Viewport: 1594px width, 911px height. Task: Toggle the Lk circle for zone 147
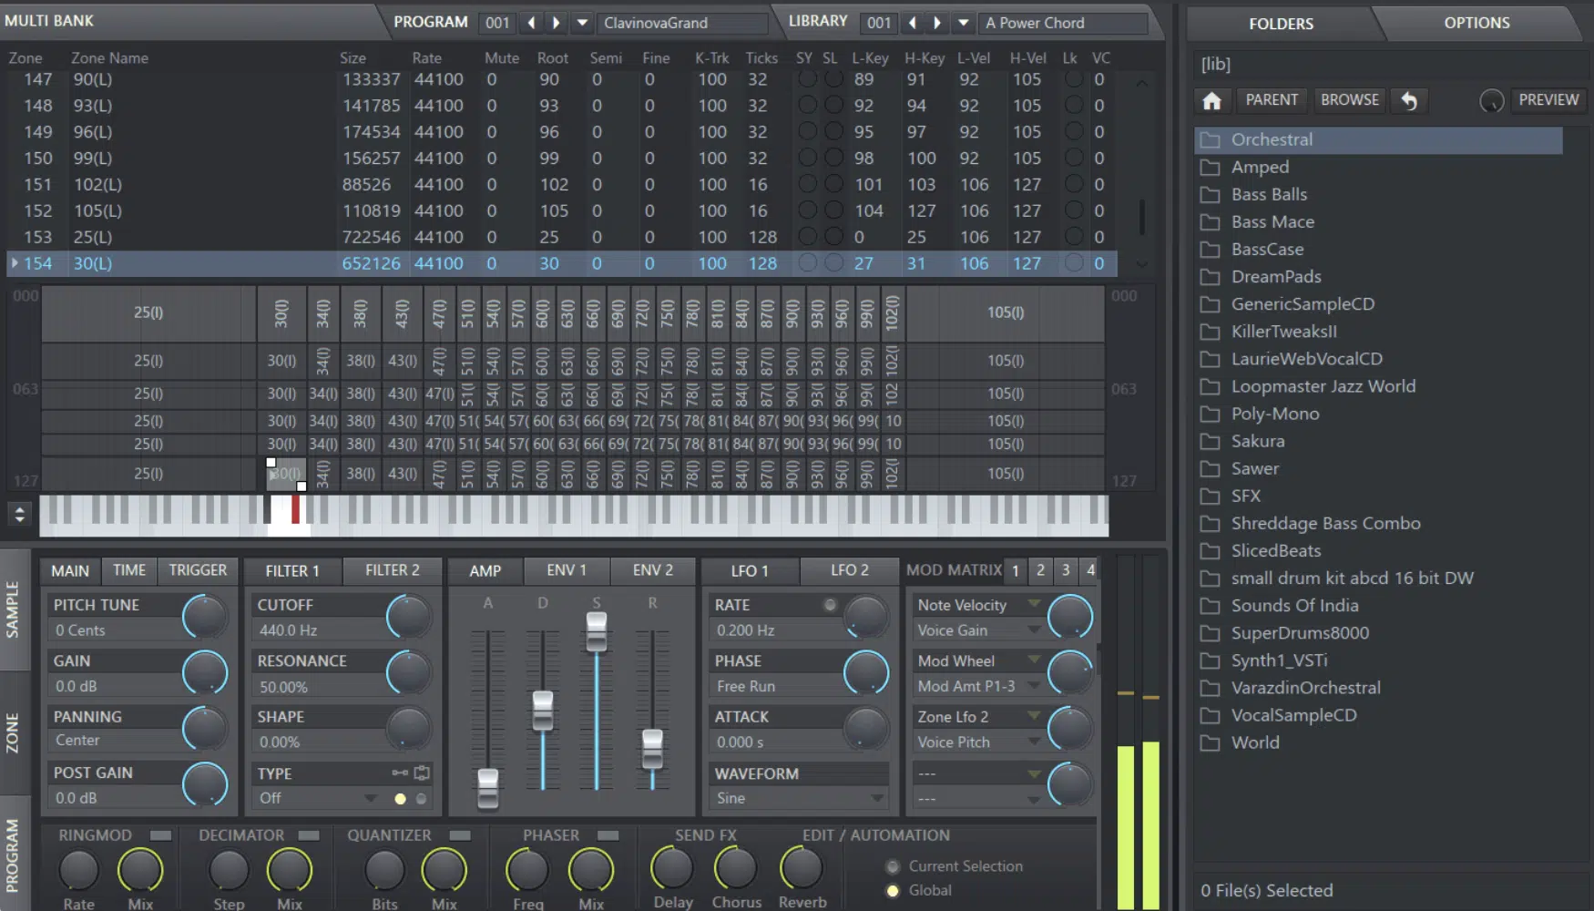coord(1074,78)
